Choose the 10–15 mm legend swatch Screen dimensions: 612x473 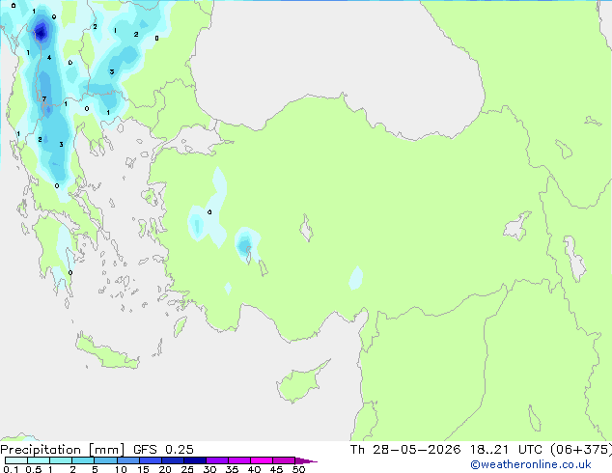[127, 460]
